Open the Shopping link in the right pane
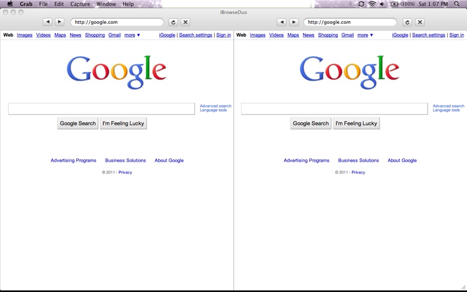 point(327,35)
